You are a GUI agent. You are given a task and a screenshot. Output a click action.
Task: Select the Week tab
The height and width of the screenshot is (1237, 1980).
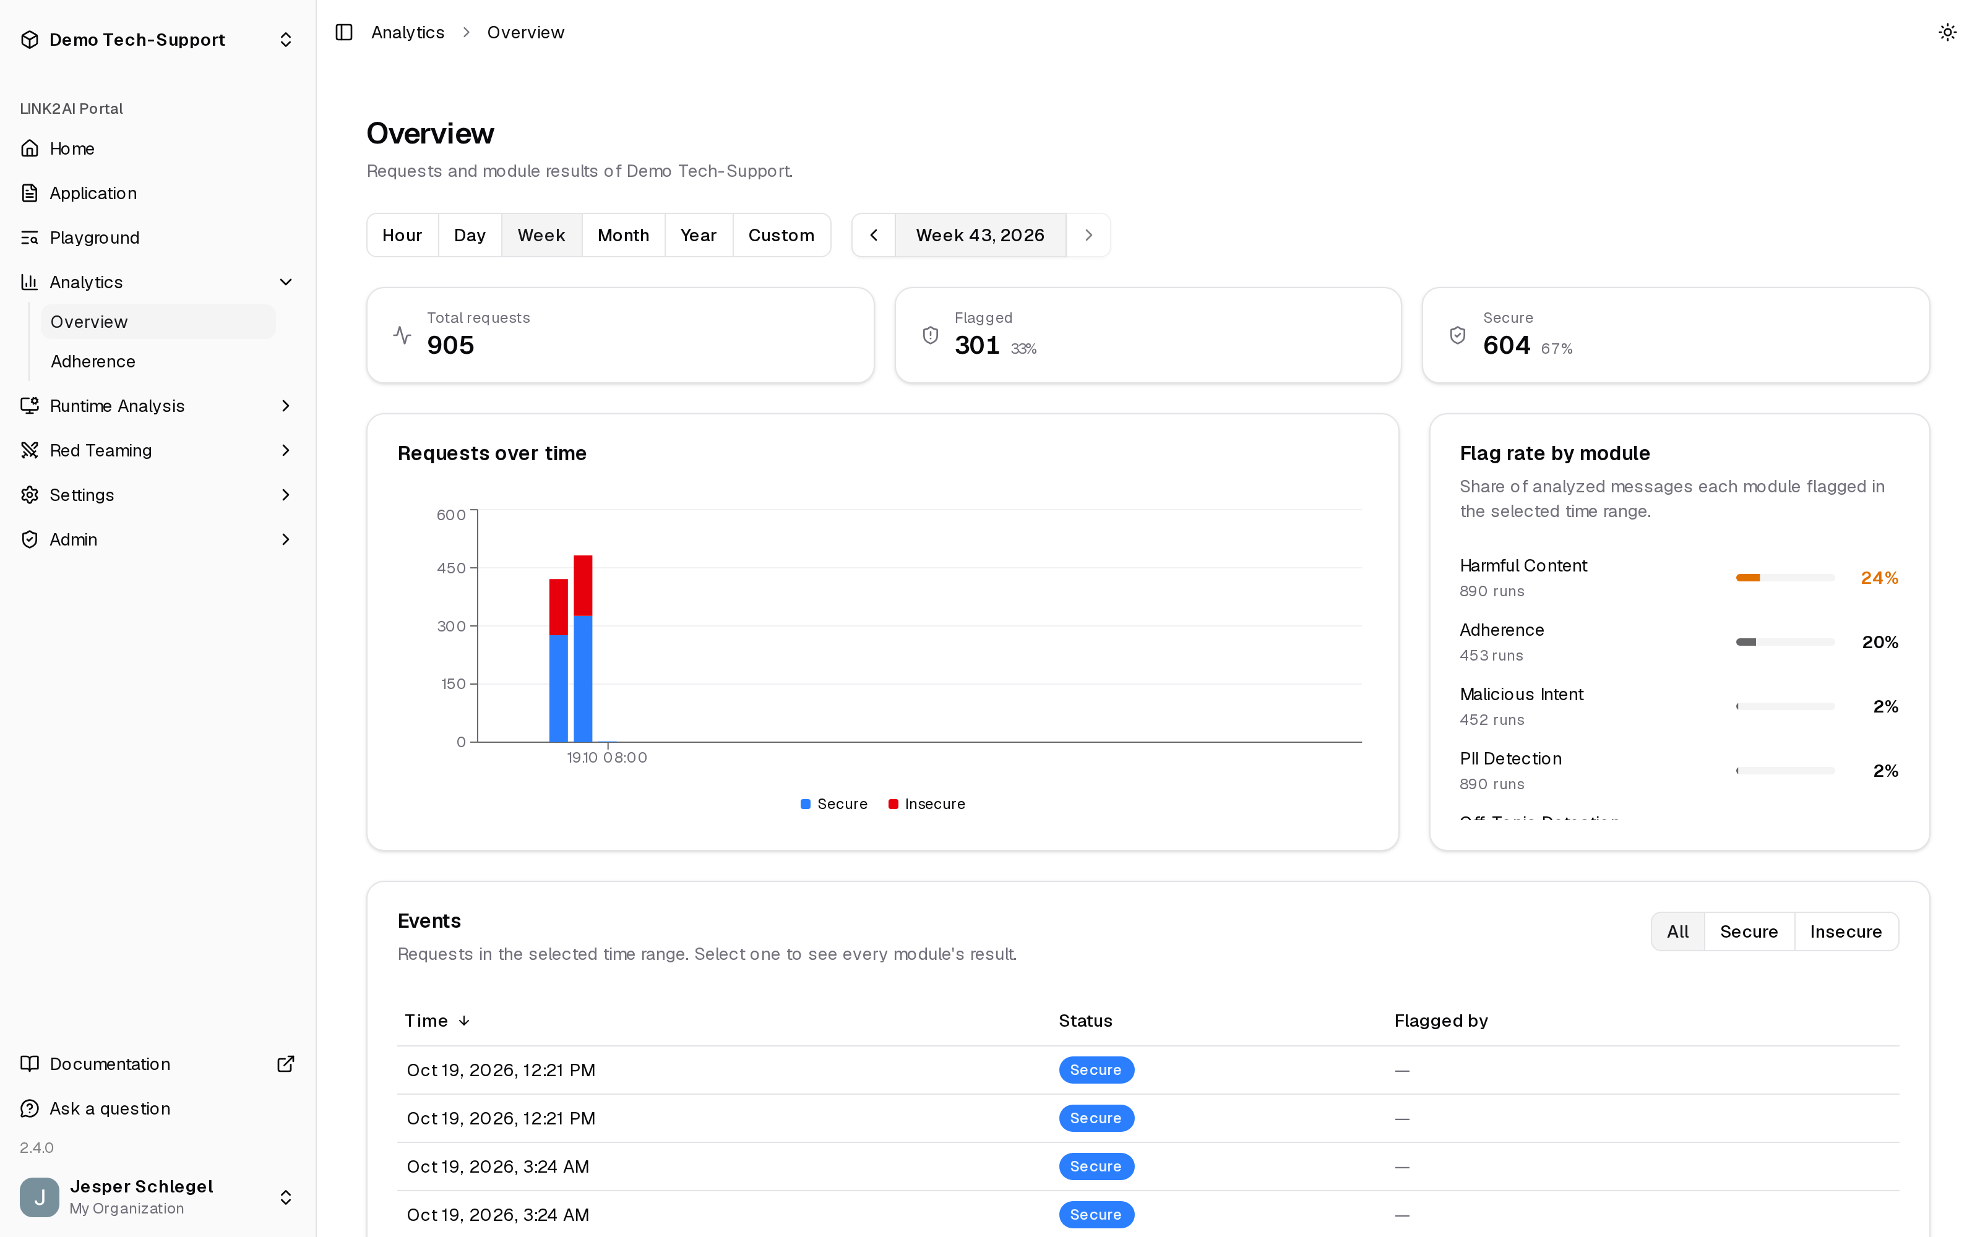point(541,235)
